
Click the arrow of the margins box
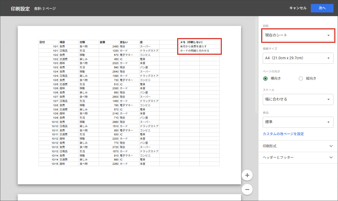click(328, 122)
